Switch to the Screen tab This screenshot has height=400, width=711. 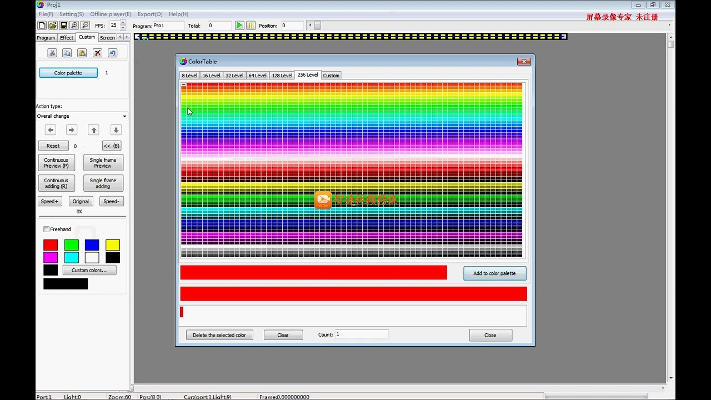click(x=107, y=38)
